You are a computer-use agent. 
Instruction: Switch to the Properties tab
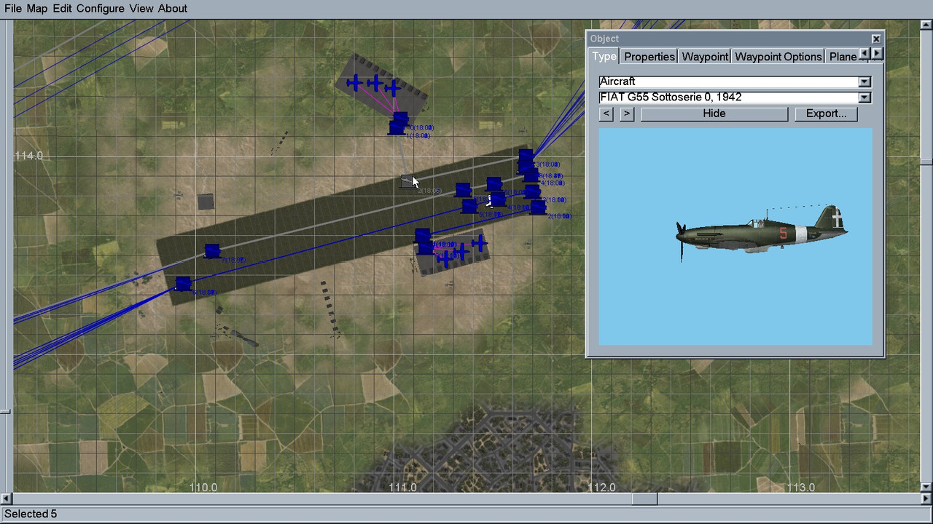[649, 57]
